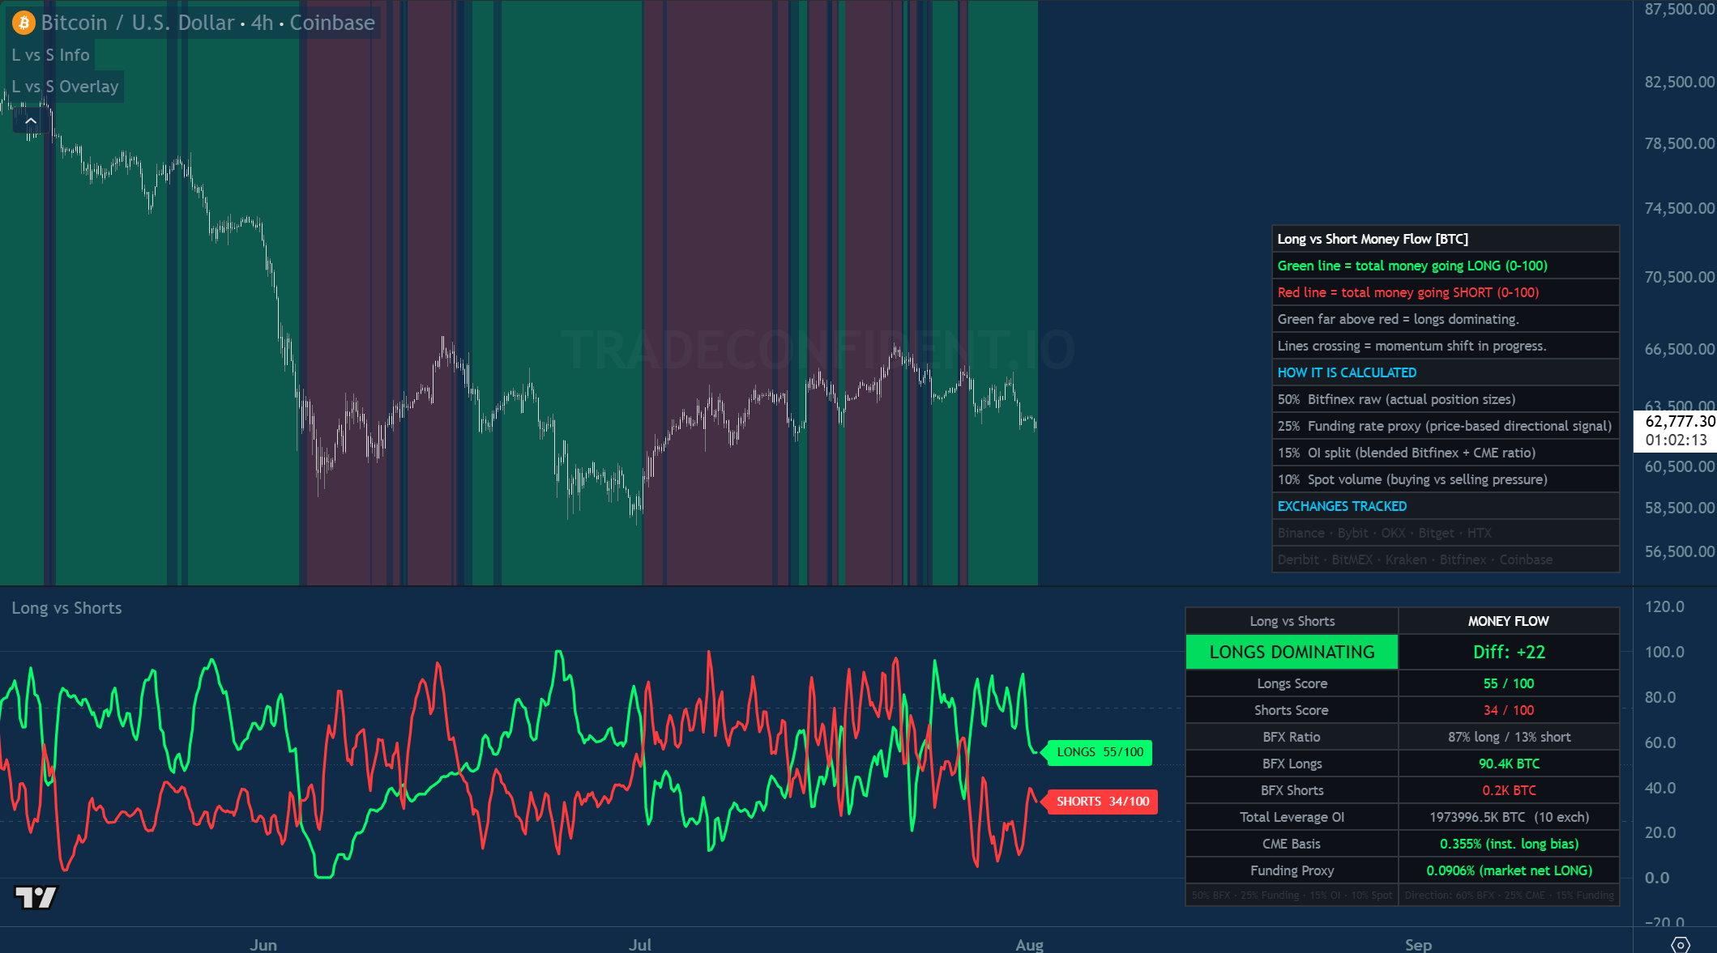Click the LONGS DOMINATING status cell
This screenshot has height=953, width=1717.
pyautogui.click(x=1292, y=652)
